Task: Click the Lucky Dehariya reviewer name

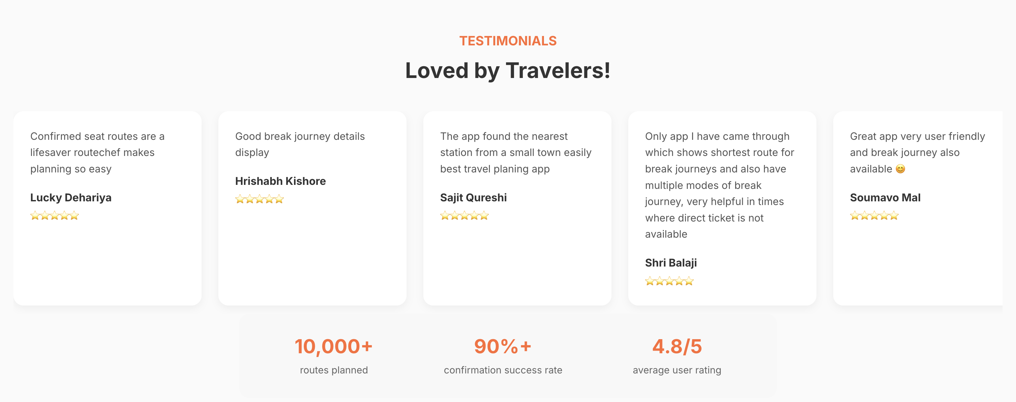Action: (71, 198)
